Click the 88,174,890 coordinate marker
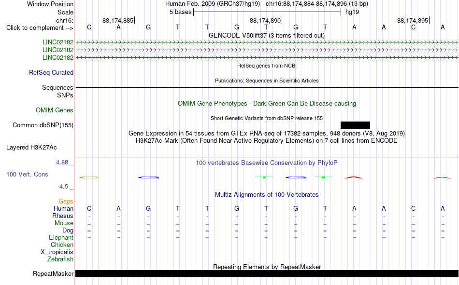459x285 pixels. (x=265, y=20)
